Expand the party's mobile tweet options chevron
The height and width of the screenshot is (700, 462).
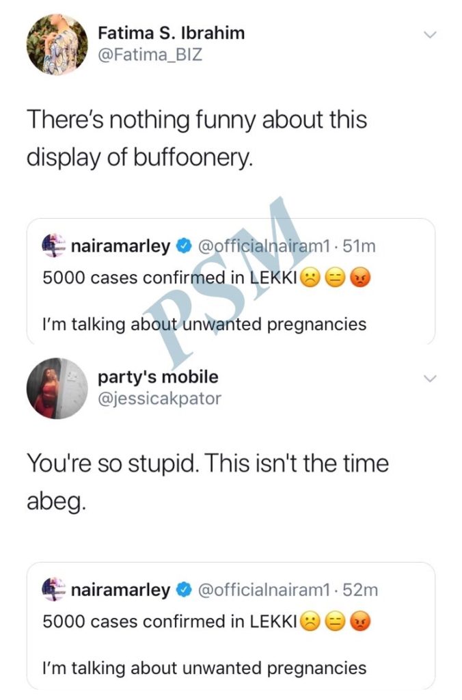[430, 378]
